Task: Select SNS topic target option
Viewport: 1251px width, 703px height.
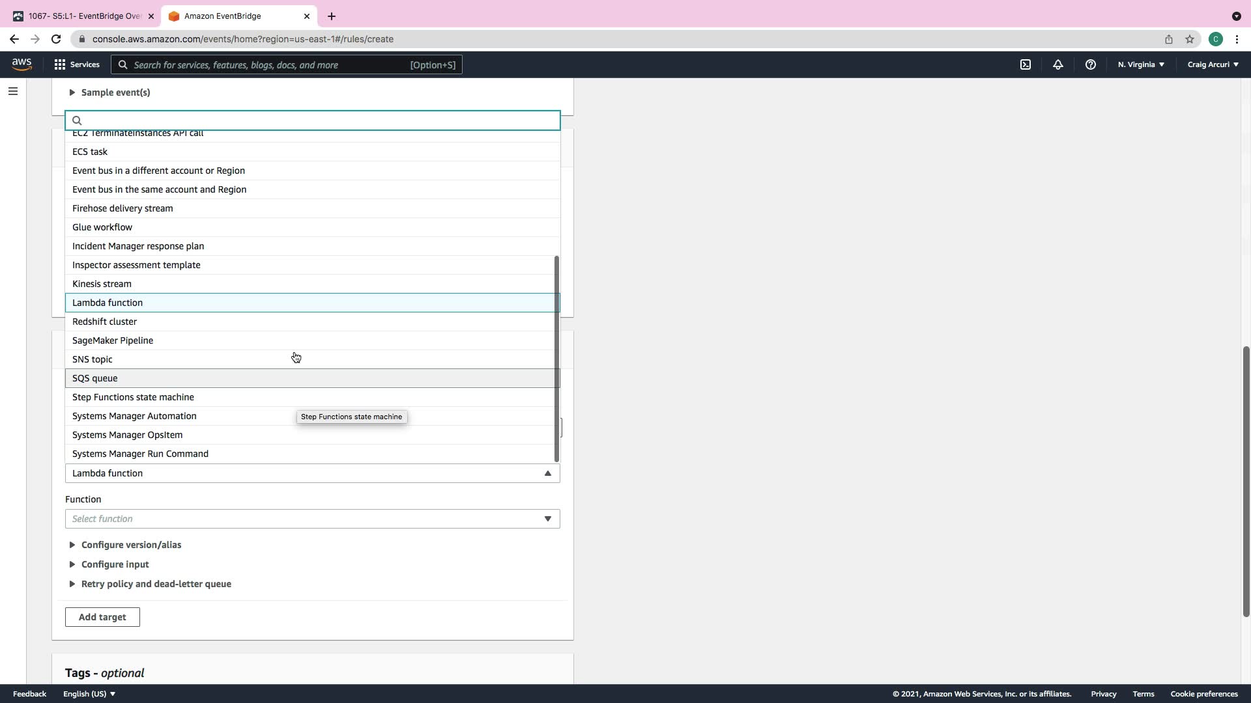Action: [x=93, y=359]
